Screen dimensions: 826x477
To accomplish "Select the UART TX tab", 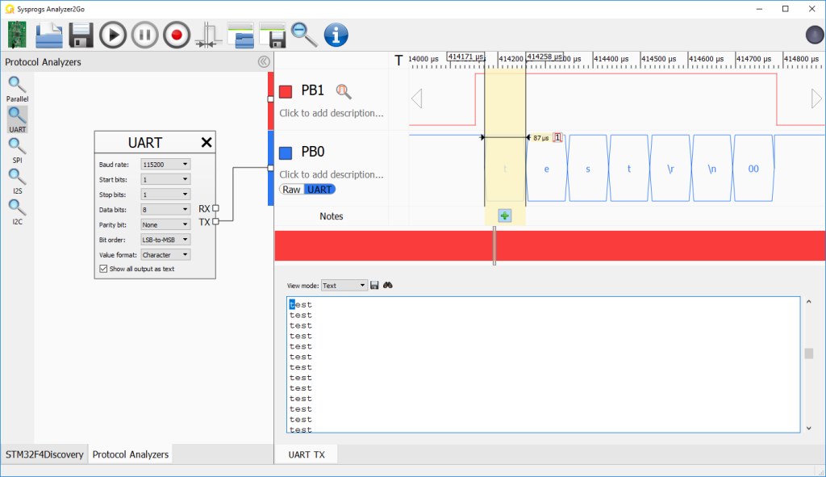I will (306, 454).
